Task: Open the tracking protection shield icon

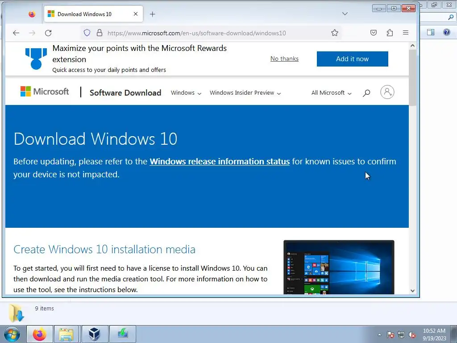Action: pyautogui.click(x=87, y=33)
